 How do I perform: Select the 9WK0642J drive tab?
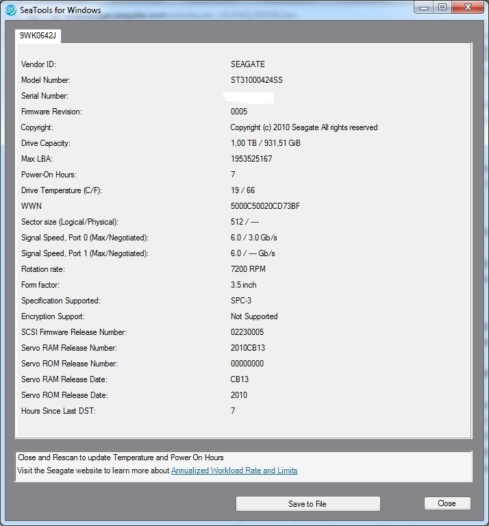38,36
